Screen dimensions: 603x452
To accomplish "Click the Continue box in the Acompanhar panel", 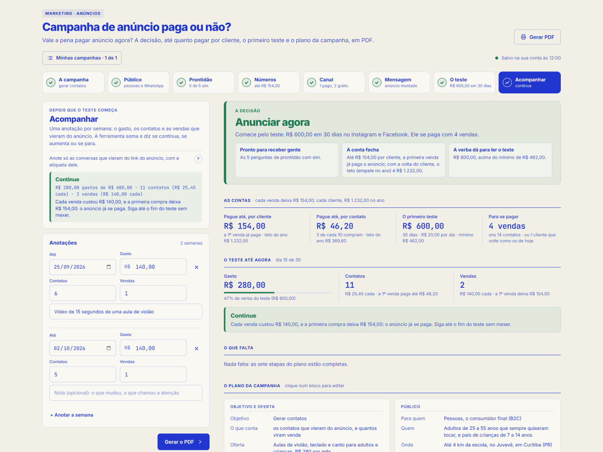I will pos(126,197).
